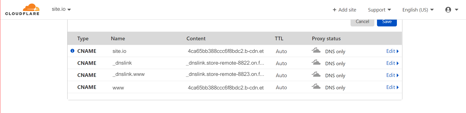
Task: Click proxy cloud icon for _dnslink.www record
Action: point(316,74)
